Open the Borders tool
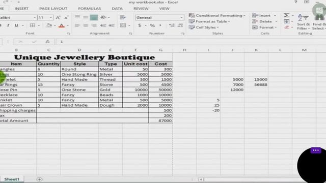326x183 pixels. [33, 25]
